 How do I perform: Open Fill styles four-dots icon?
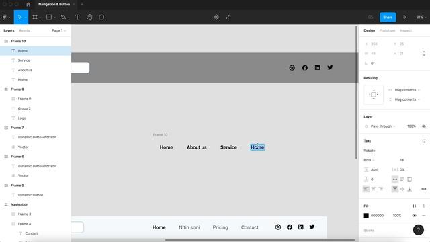click(414, 206)
